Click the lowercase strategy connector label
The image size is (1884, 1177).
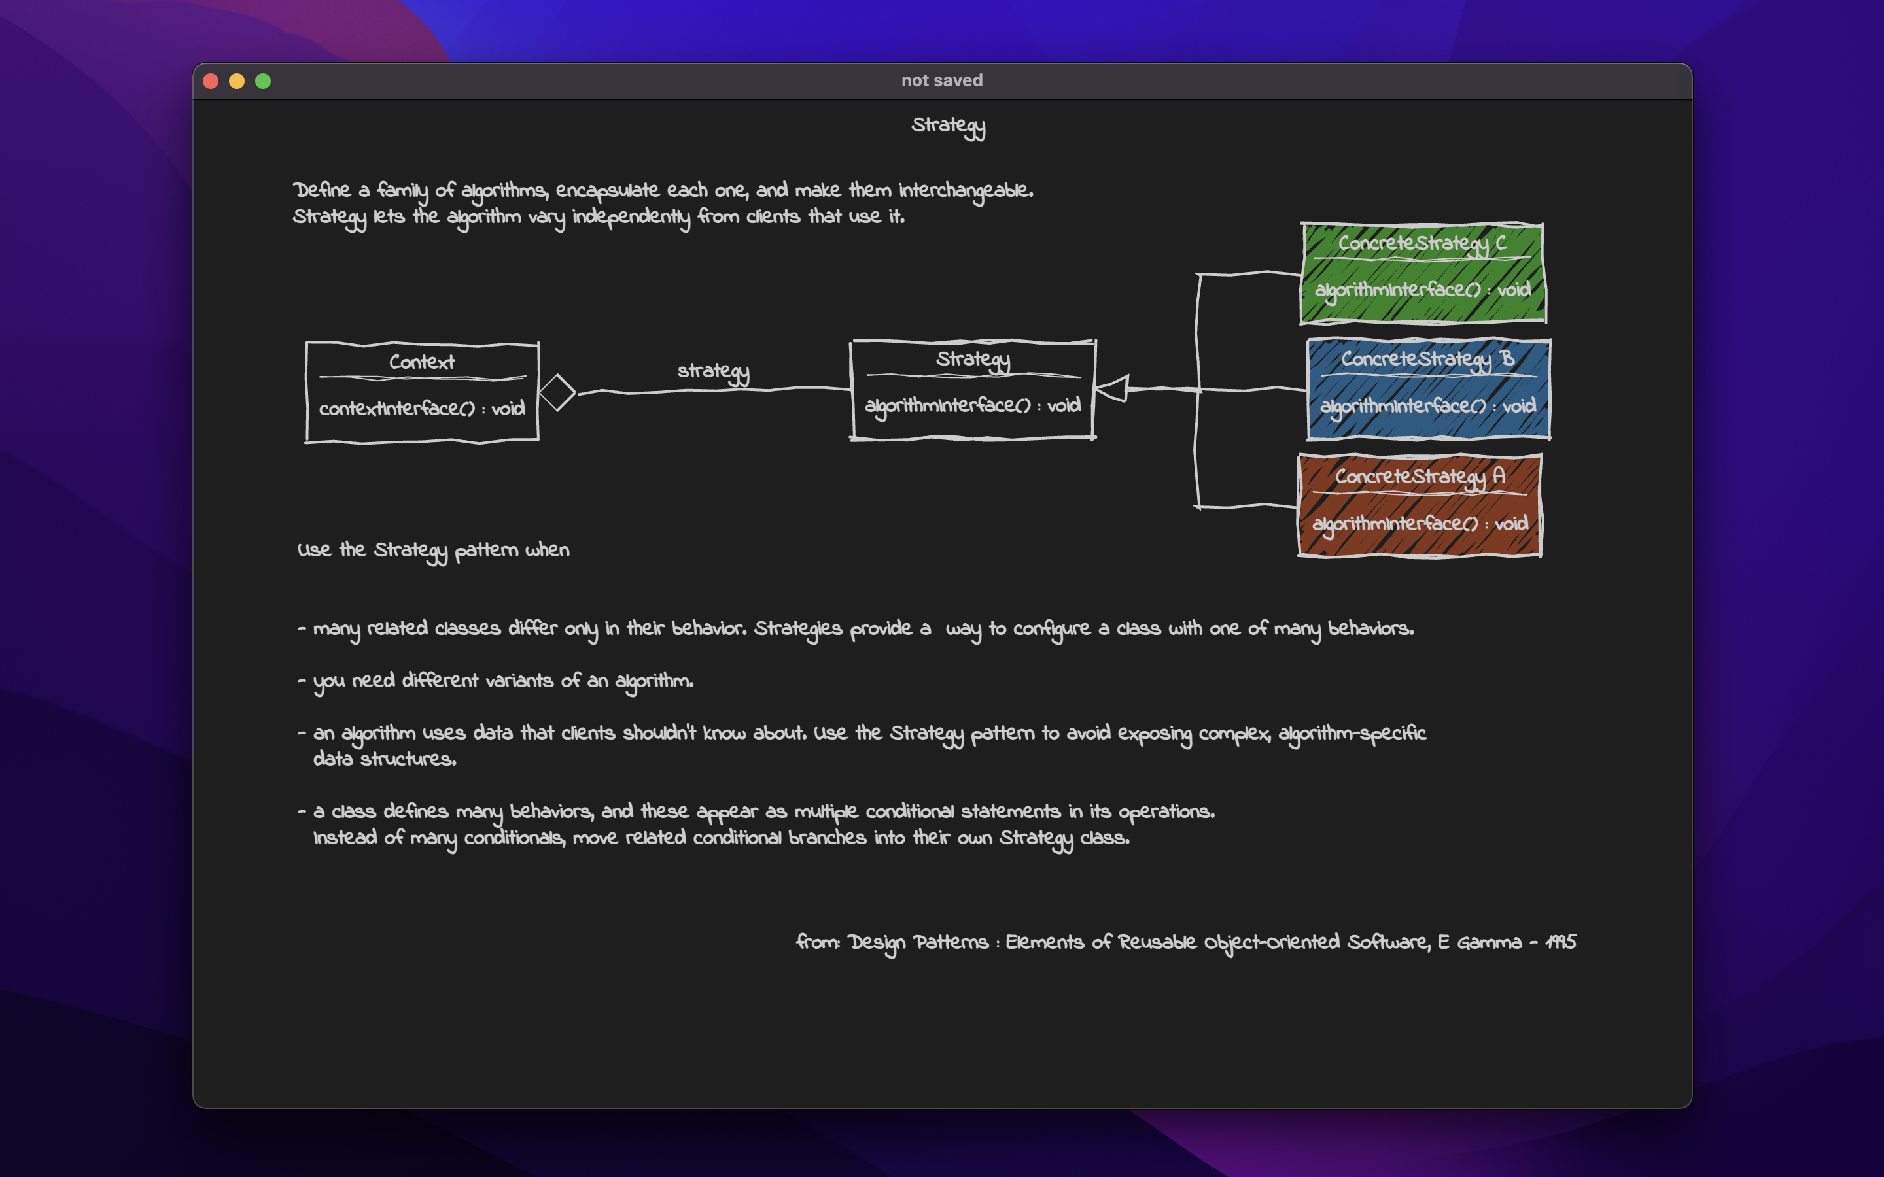(x=712, y=371)
